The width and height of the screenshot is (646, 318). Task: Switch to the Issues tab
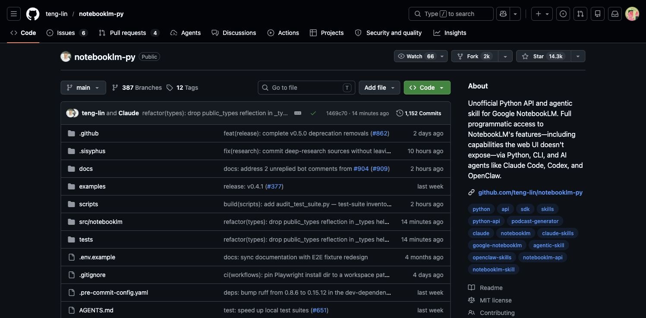tap(67, 33)
